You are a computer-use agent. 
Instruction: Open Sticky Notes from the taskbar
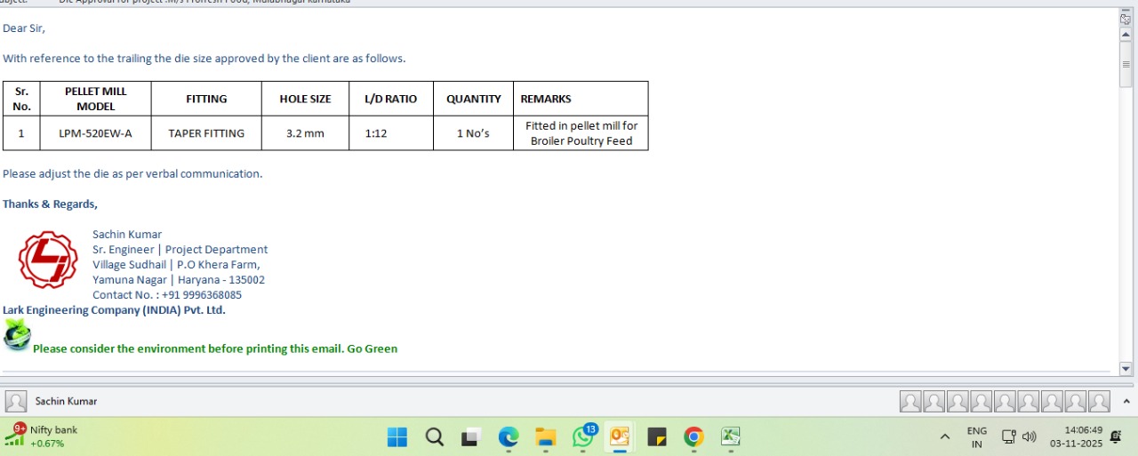657,436
